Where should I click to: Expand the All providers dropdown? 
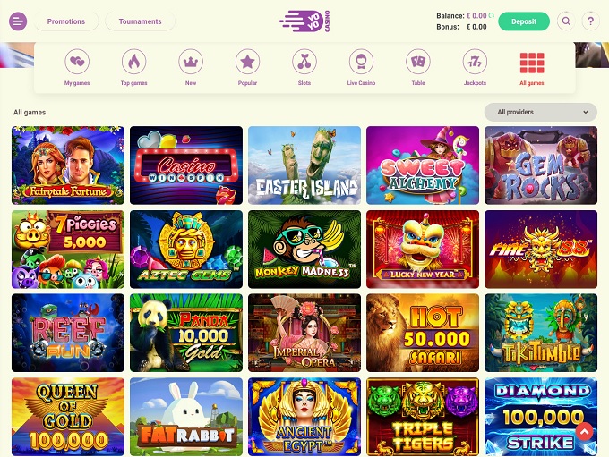[541, 112]
